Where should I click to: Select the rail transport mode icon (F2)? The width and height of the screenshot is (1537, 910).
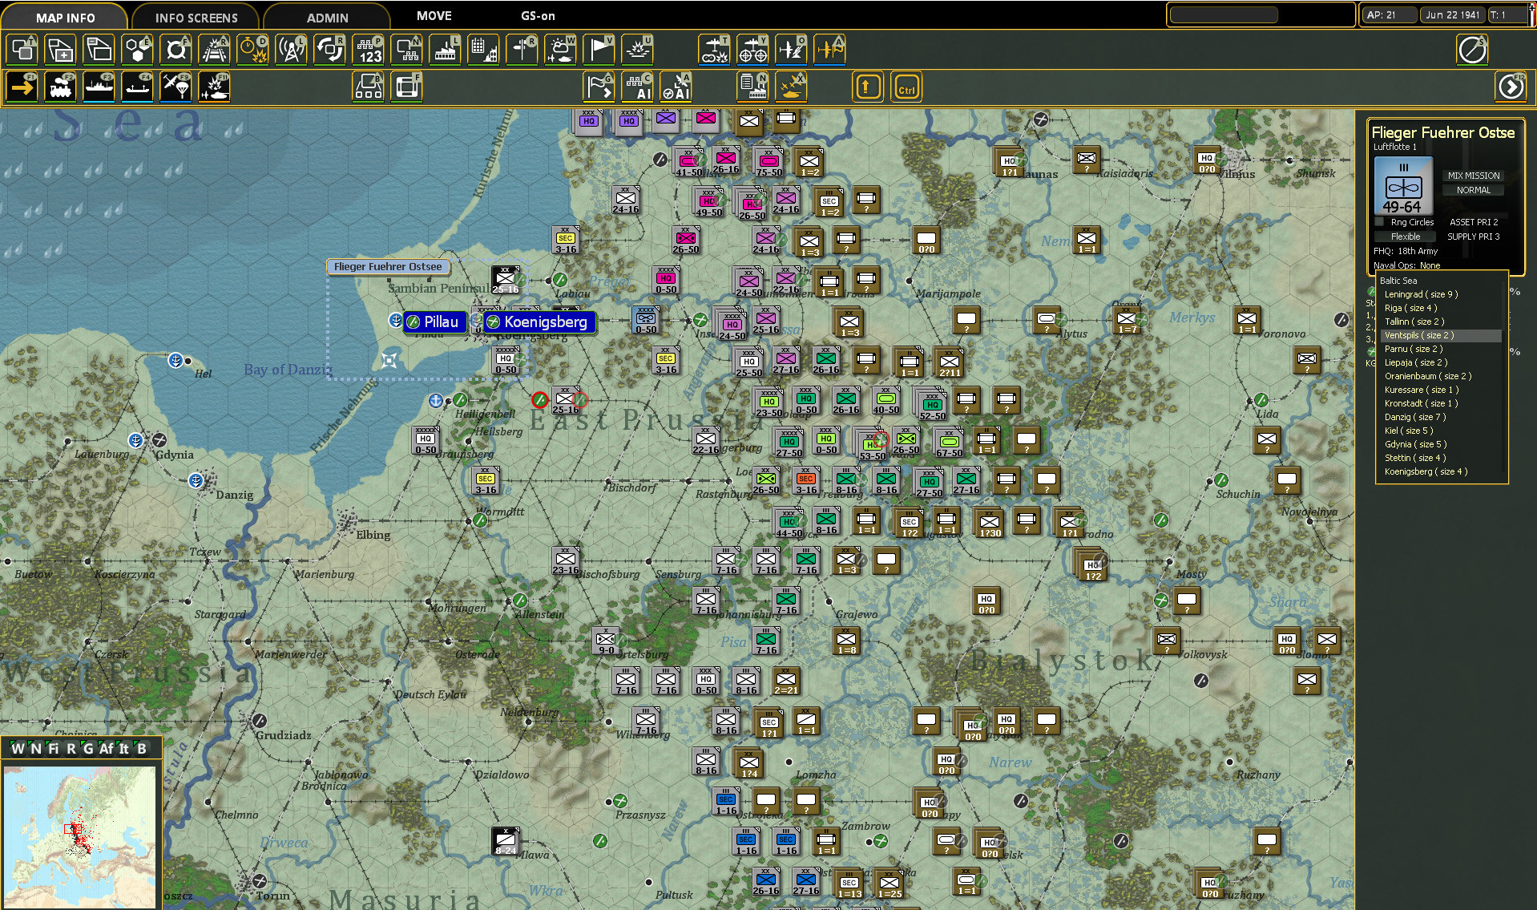61,87
